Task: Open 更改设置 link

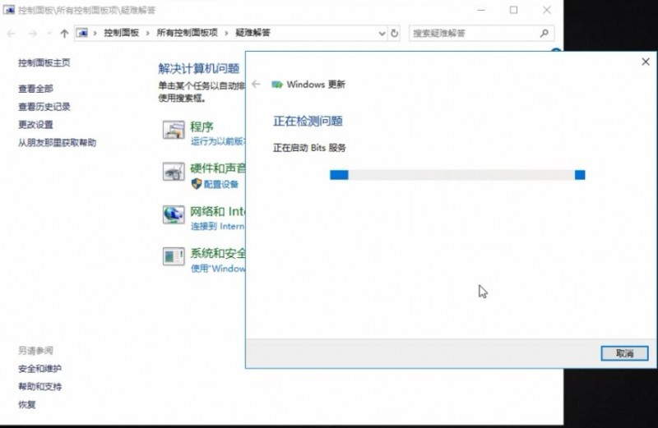Action: (x=35, y=125)
